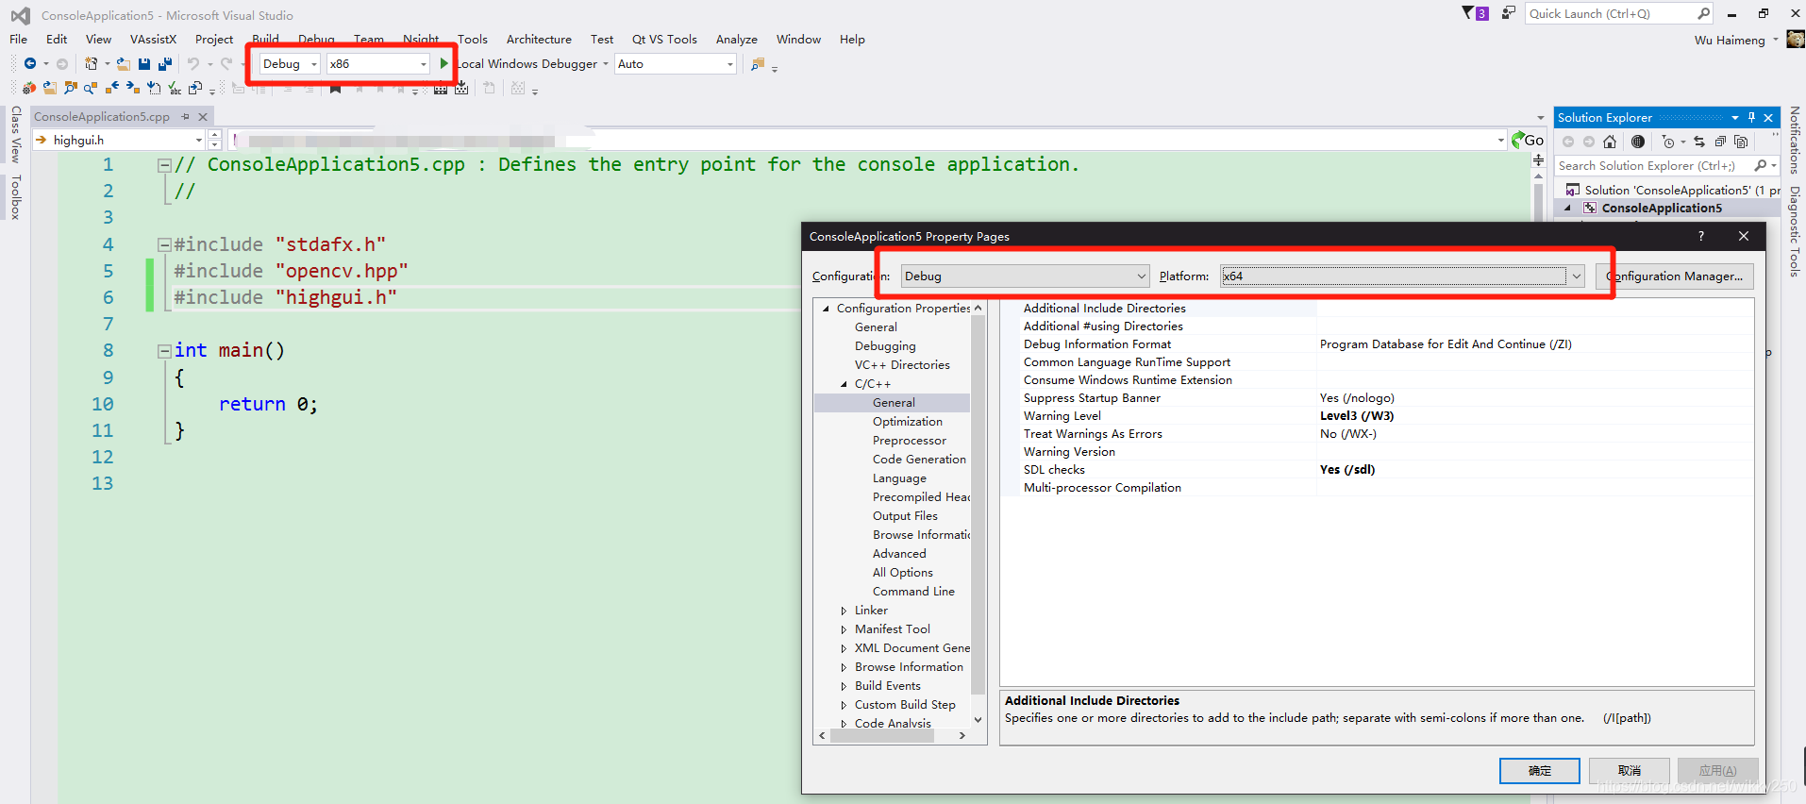Click Collapse All icon in Solution Explorer
The width and height of the screenshot is (1806, 804).
[x=1720, y=142]
